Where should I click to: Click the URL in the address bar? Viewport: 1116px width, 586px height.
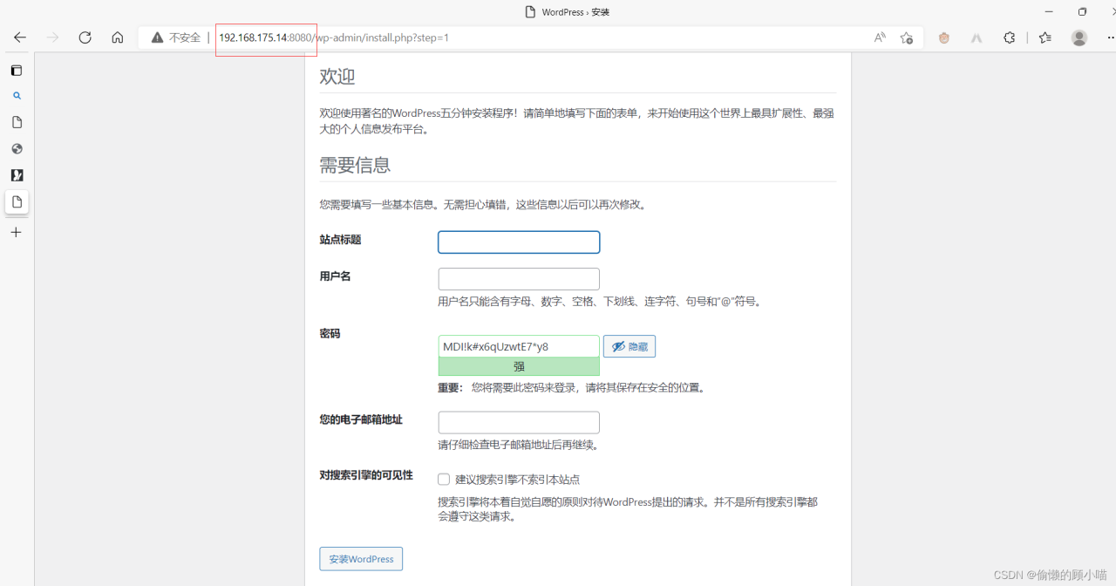click(334, 37)
